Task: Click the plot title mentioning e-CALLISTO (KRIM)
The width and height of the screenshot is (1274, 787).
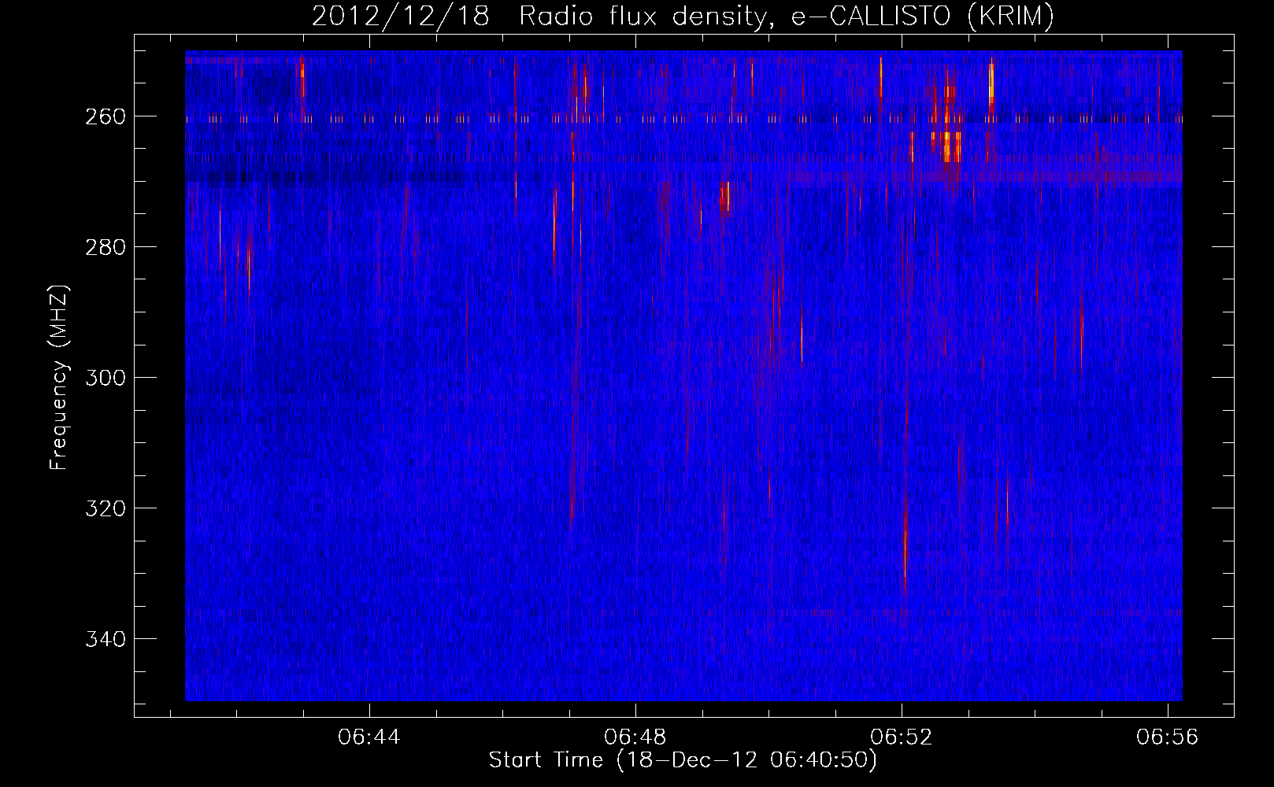Action: tap(683, 16)
